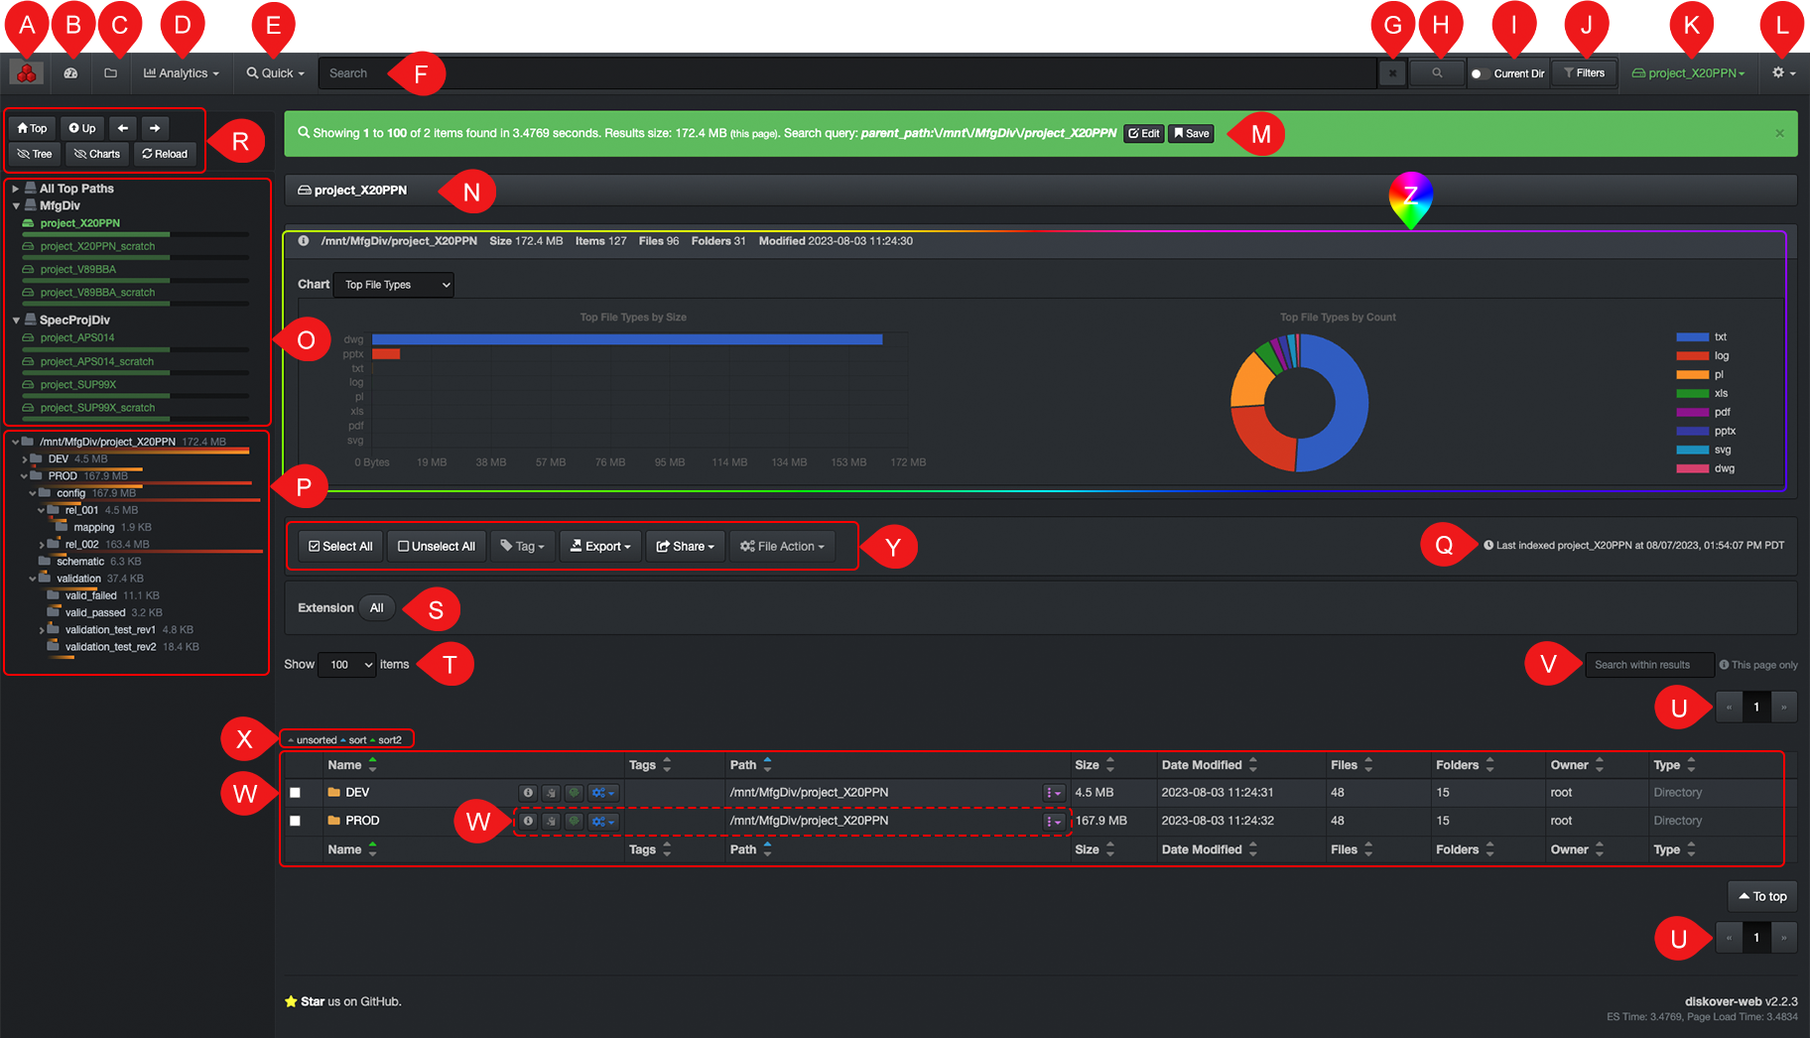Image resolution: width=1810 pixels, height=1038 pixels.
Task: Open the Top File Types chart dropdown
Action: point(394,285)
